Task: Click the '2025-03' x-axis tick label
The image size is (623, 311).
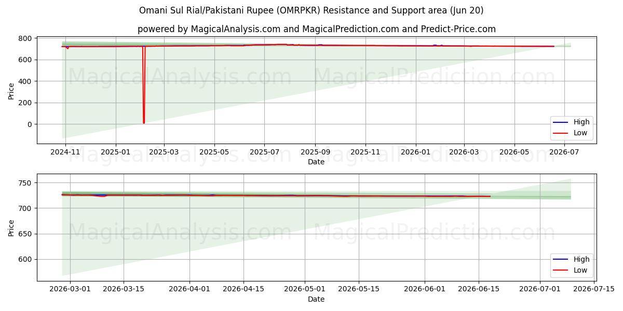Action: [164, 152]
